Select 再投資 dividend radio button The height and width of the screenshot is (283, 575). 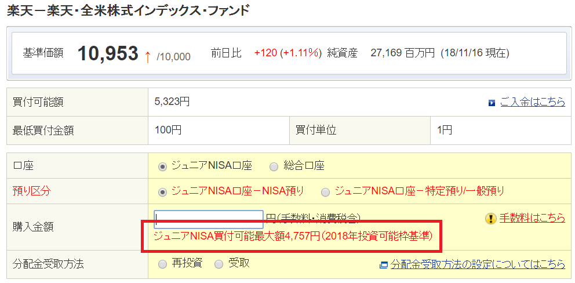(162, 263)
